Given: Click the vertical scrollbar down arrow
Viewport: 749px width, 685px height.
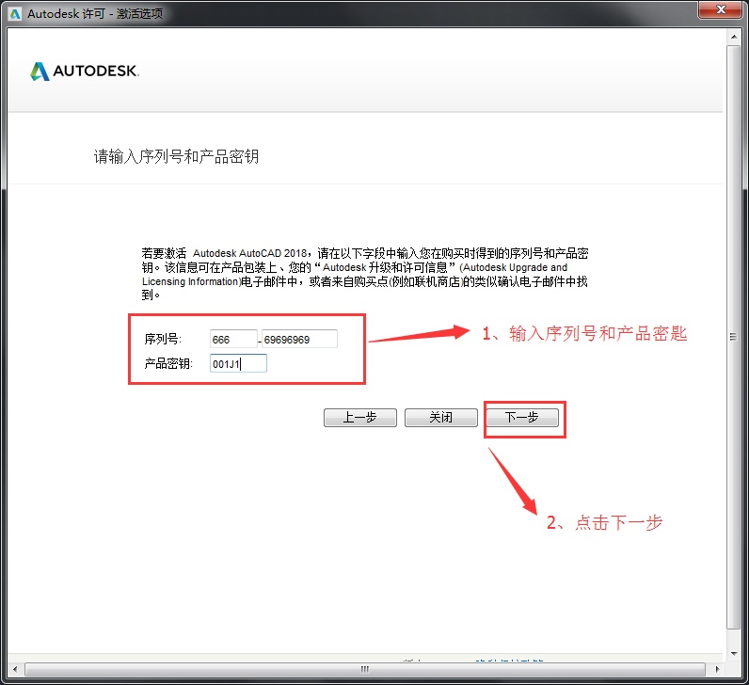Looking at the screenshot, I should (733, 654).
